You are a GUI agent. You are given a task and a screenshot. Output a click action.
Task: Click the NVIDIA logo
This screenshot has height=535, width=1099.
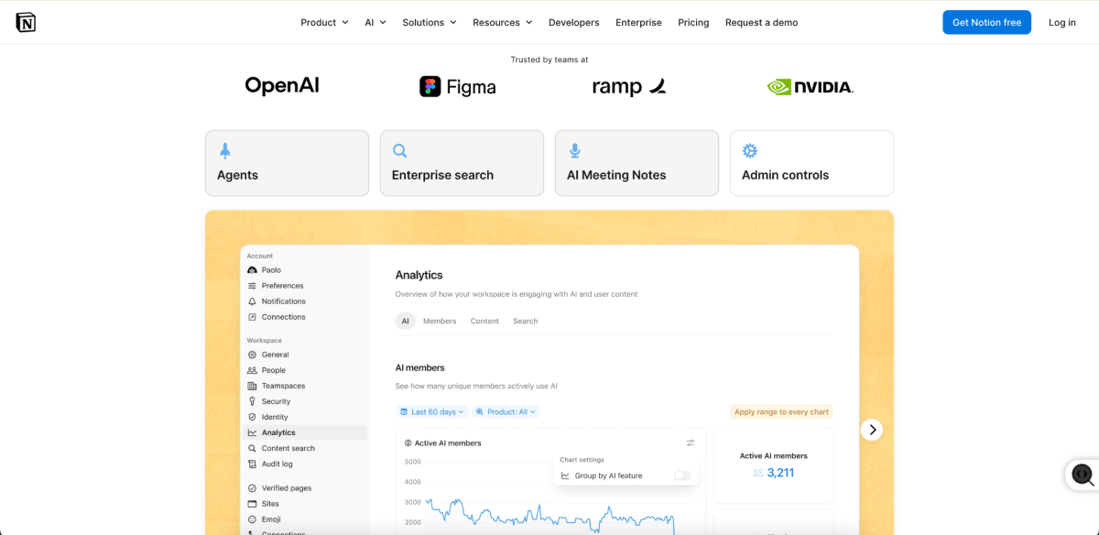point(810,87)
